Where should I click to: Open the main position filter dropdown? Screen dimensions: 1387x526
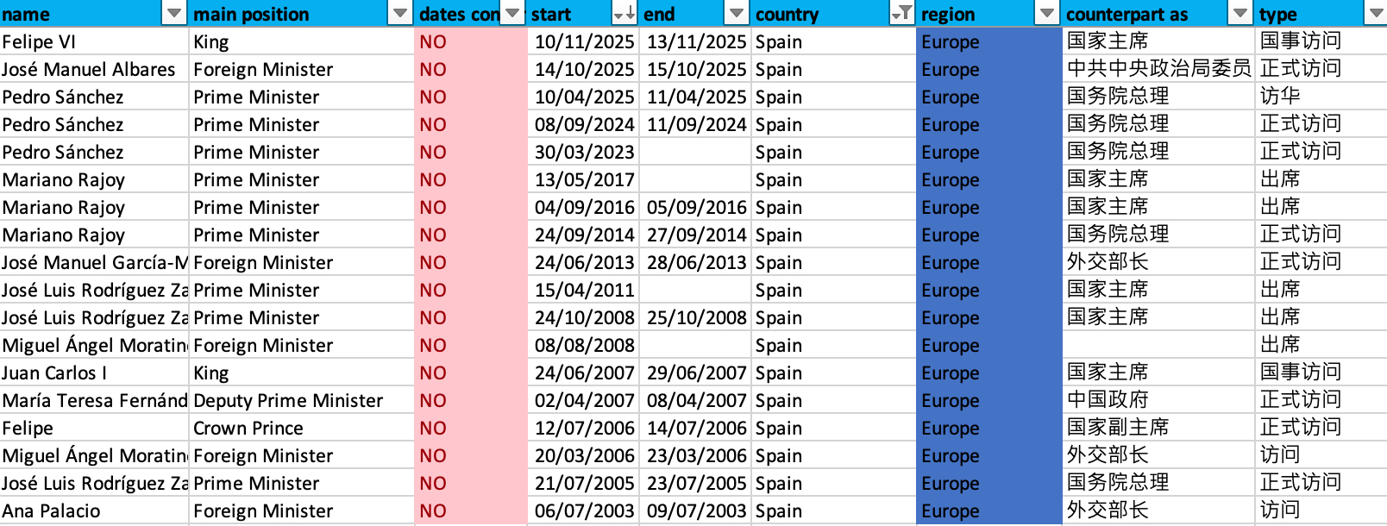[399, 14]
